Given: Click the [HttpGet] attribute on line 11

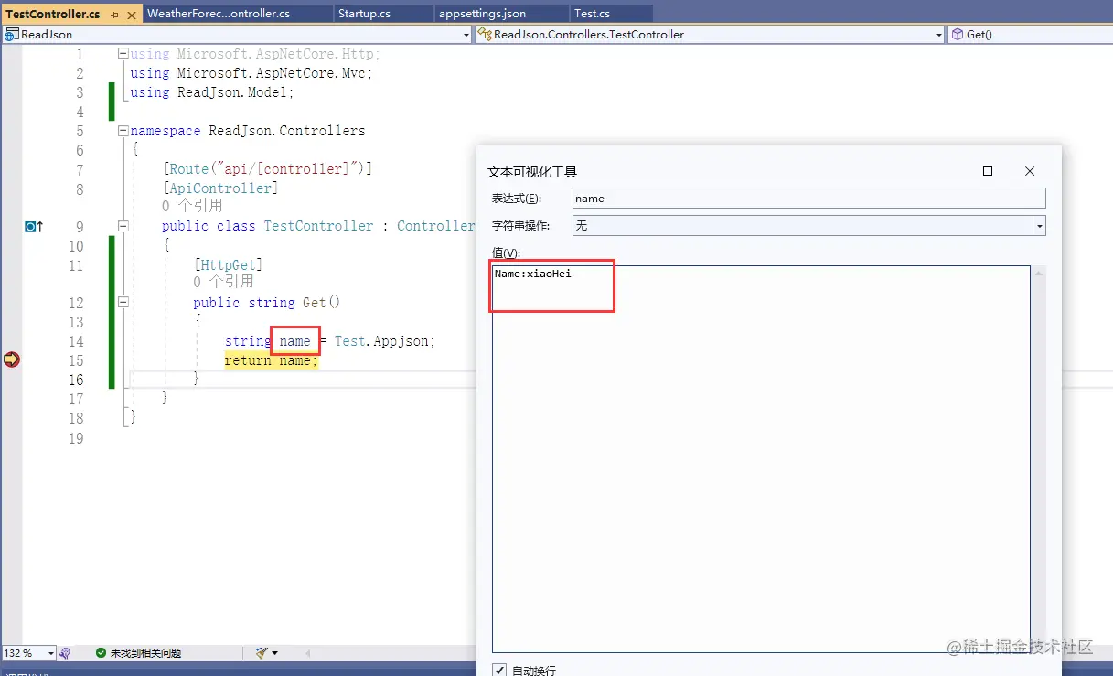Looking at the screenshot, I should coord(228,264).
